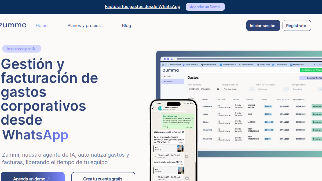Open Planes y precios in the navigation
Viewport: 322px width, 181px height.
coord(84,25)
